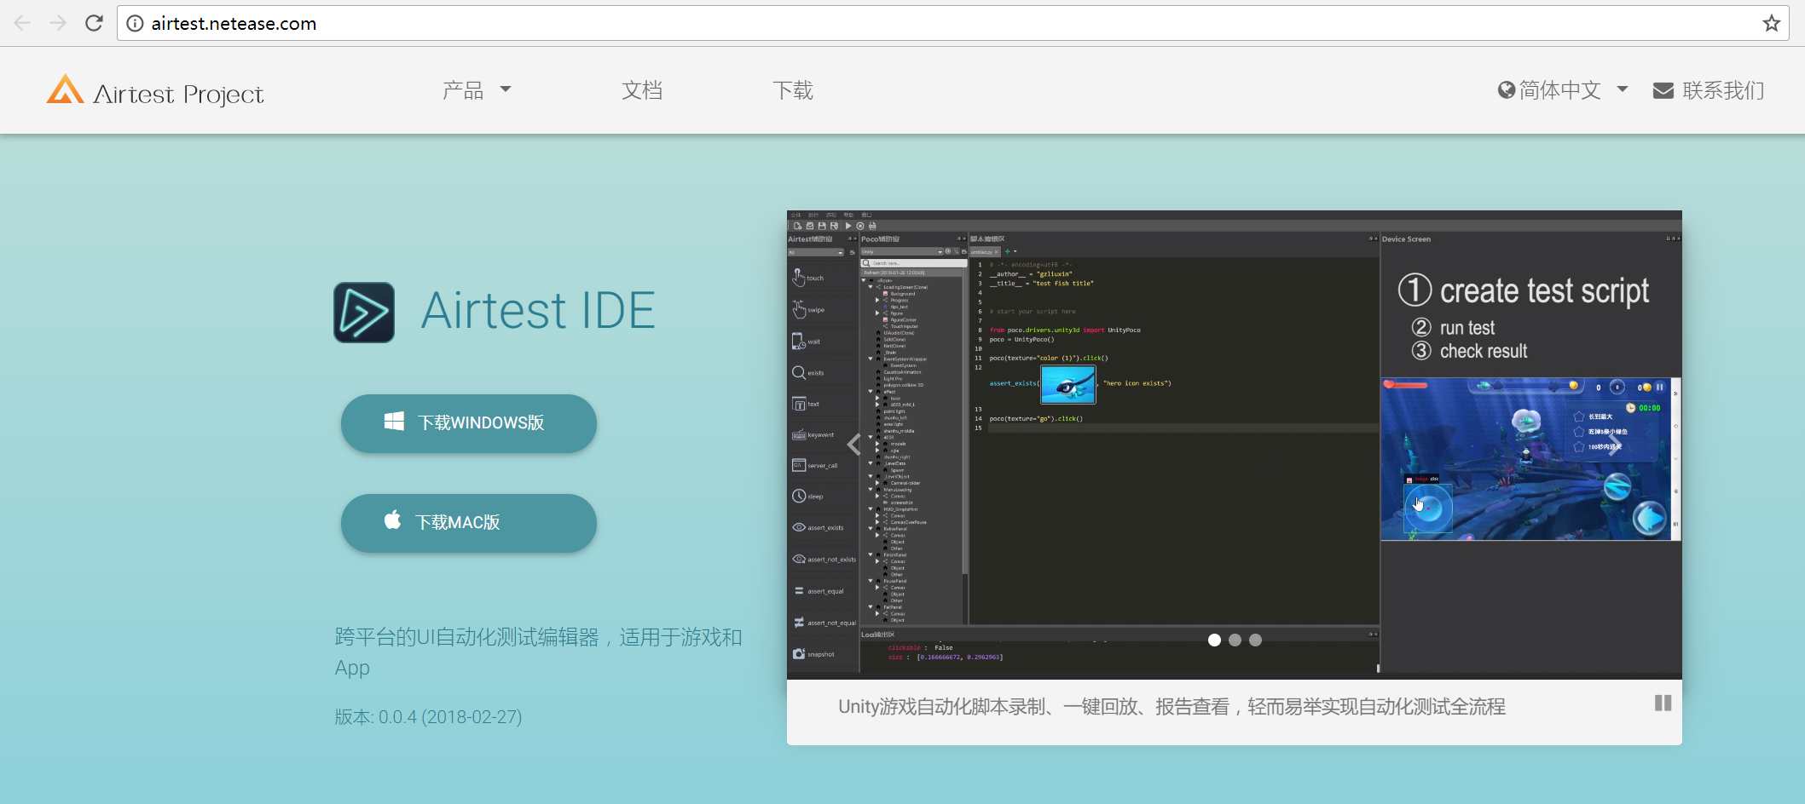Open the 下载 navigation item
The width and height of the screenshot is (1805, 804).
click(793, 90)
